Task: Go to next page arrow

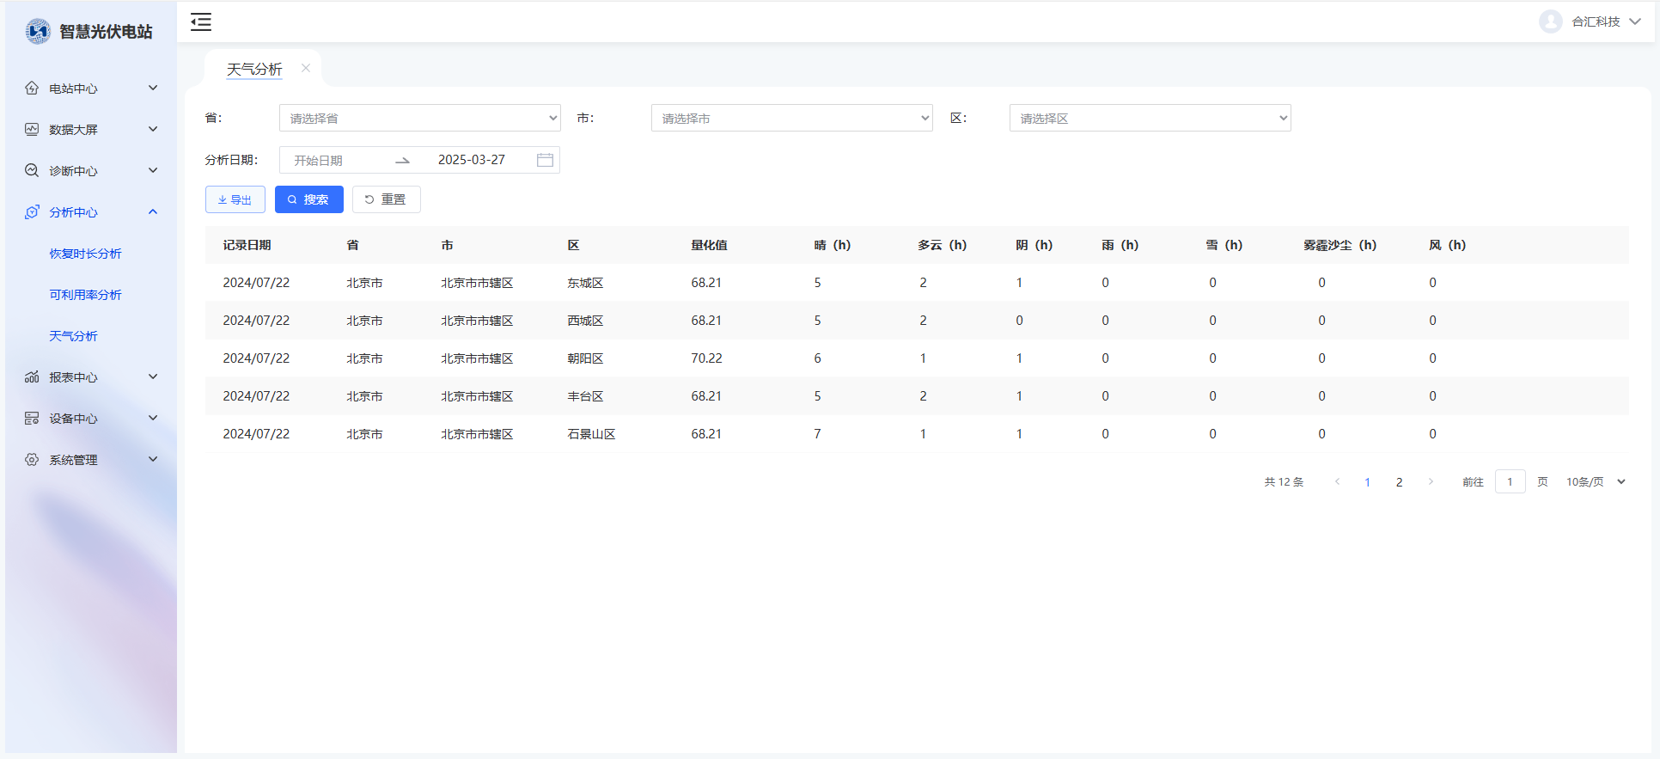Action: pyautogui.click(x=1431, y=482)
